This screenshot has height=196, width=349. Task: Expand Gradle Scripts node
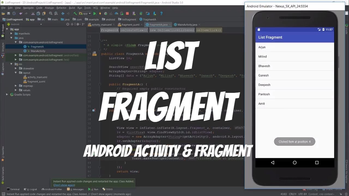[7, 94]
